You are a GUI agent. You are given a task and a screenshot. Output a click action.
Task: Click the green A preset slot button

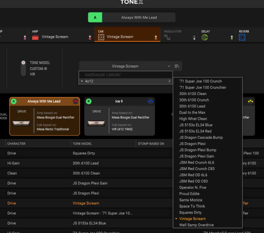[95, 17]
